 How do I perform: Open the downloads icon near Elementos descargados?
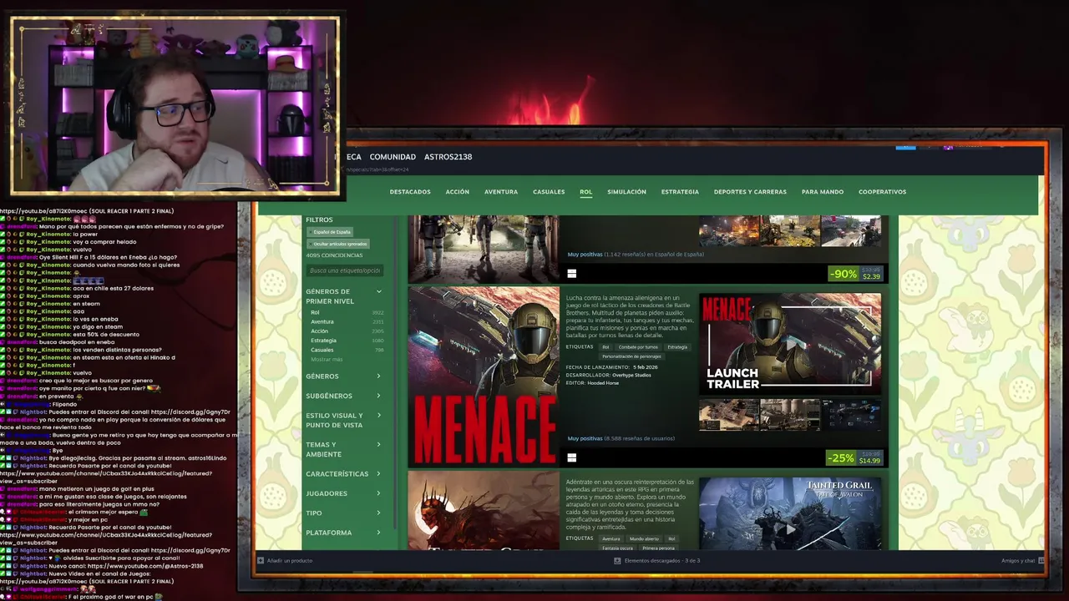tap(617, 560)
